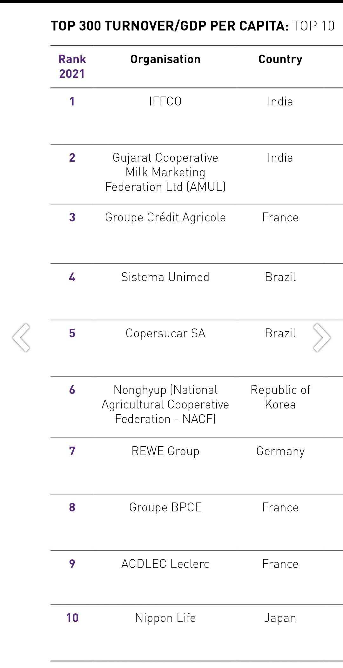Click the Nonghyup NACF organisation entry
Screen dimensions: 343x668
pyautogui.click(x=165, y=404)
